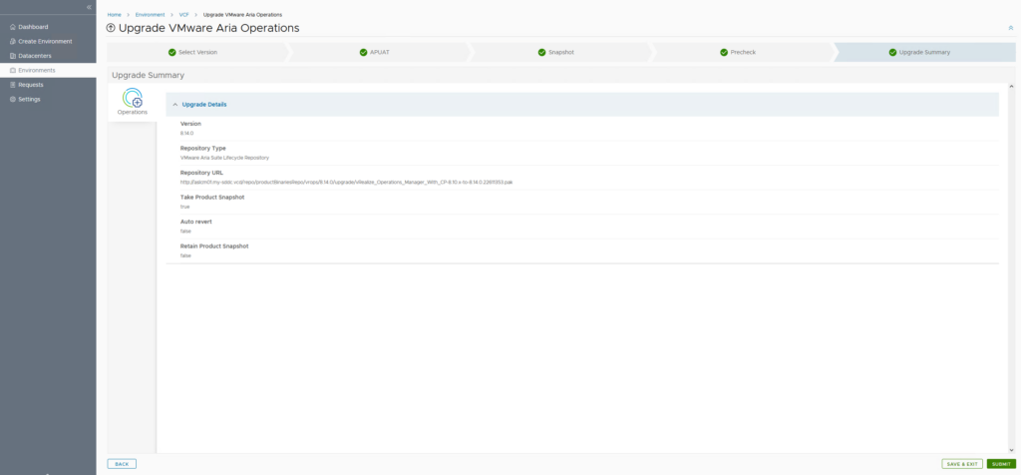Open the Environments menu item
The height and width of the screenshot is (475, 1021).
coord(36,70)
